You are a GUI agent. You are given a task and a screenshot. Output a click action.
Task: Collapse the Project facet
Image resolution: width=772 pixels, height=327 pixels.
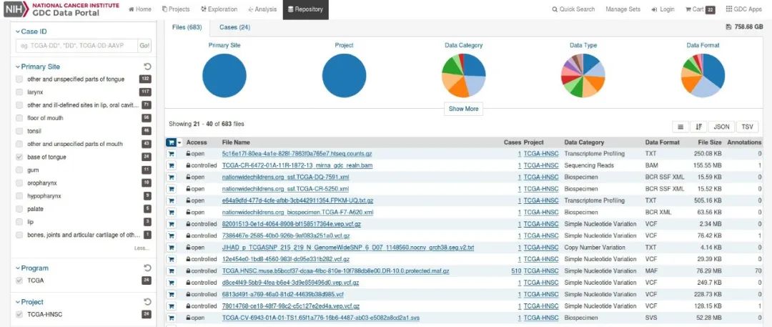pos(29,302)
